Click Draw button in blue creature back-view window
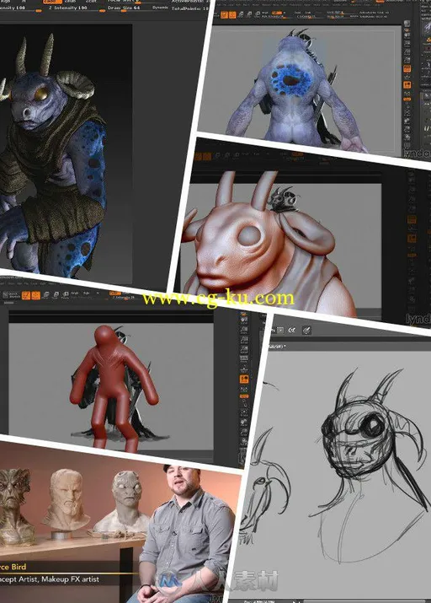This screenshot has height=603, width=431. coord(232,14)
